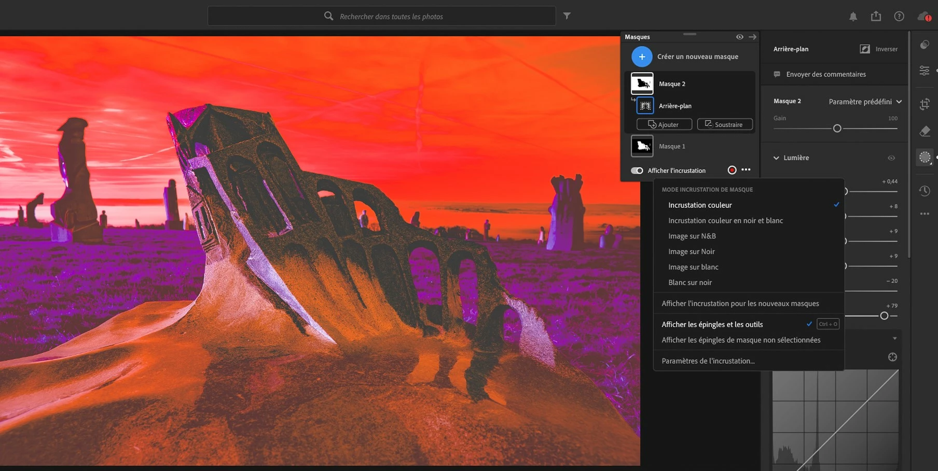Open the filter funnel beside the search bar

click(x=567, y=16)
